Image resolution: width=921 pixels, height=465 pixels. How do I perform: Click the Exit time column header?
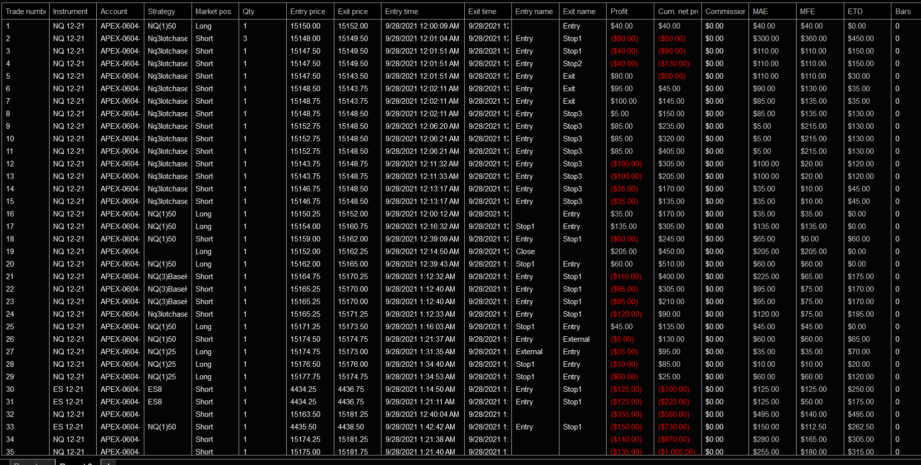(488, 11)
